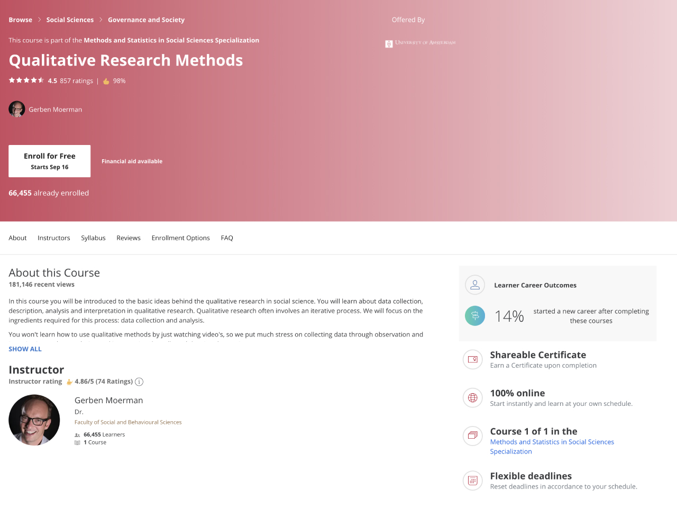677x508 pixels.
Task: Click 181,146 recent views text
Action: pos(42,285)
